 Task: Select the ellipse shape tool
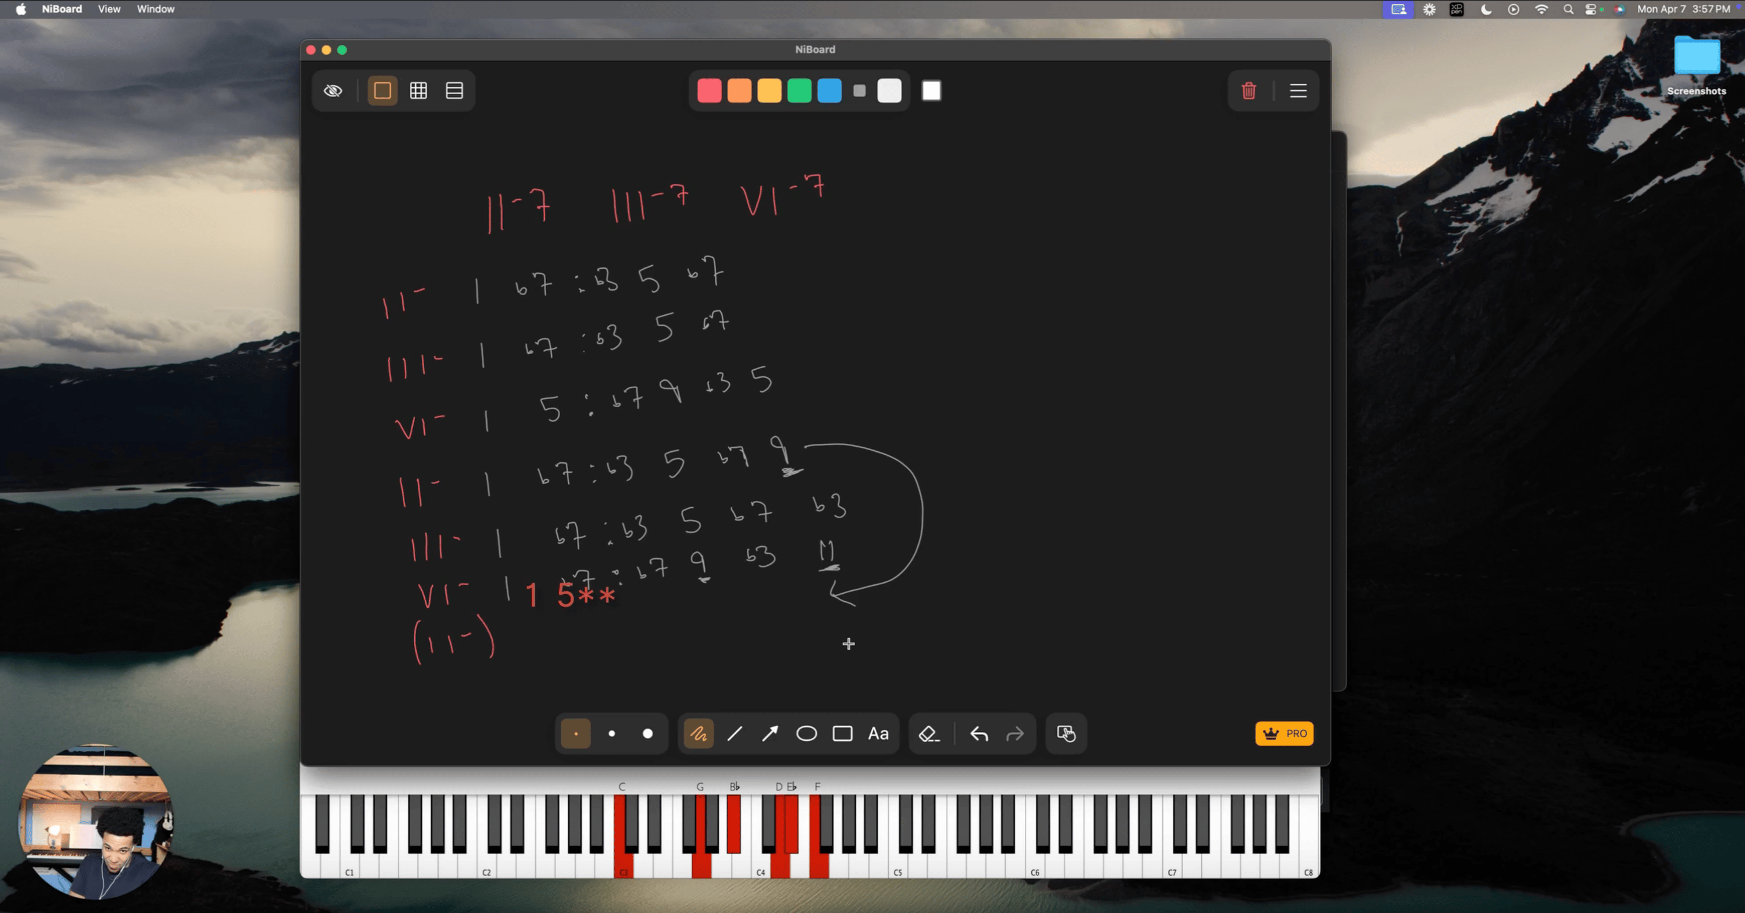coord(806,733)
